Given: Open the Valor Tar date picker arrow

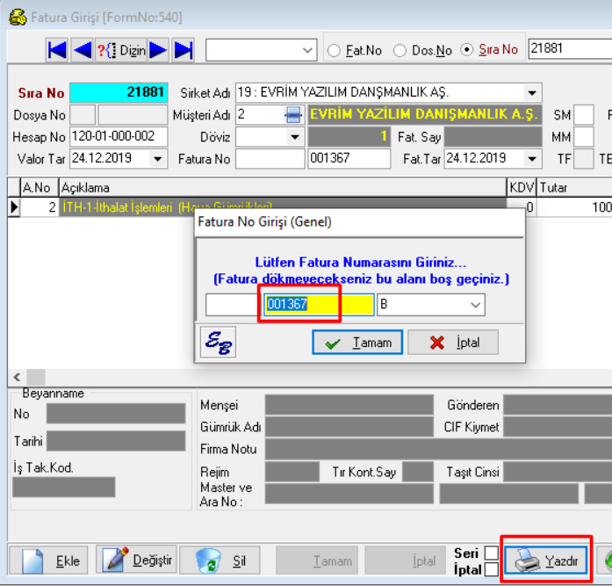Looking at the screenshot, I should tap(158, 159).
